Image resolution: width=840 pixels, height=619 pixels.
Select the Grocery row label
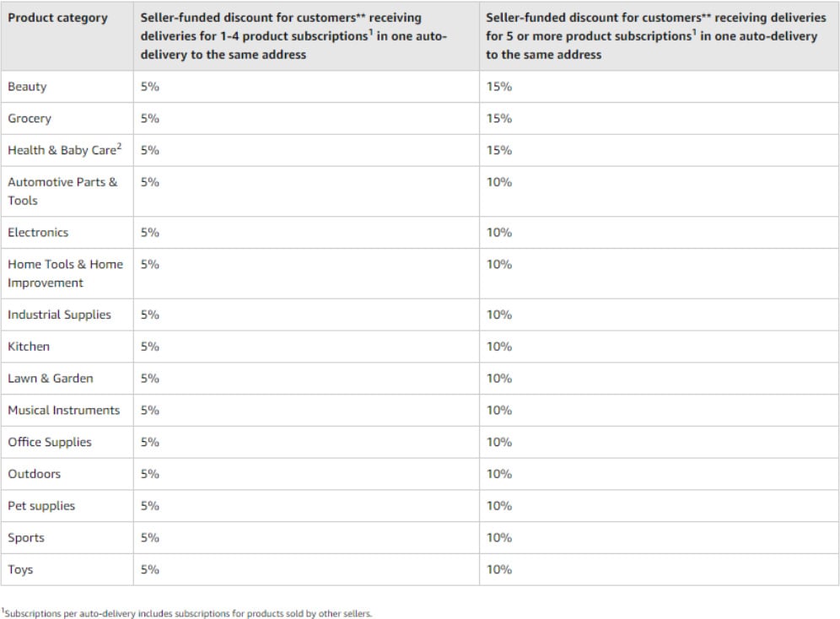(x=30, y=119)
